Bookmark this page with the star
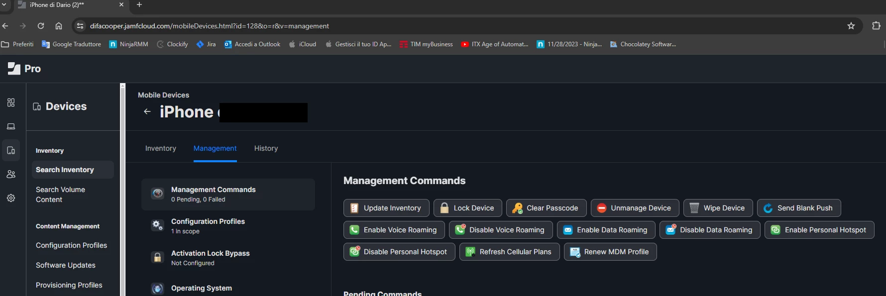The height and width of the screenshot is (296, 886). tap(851, 26)
